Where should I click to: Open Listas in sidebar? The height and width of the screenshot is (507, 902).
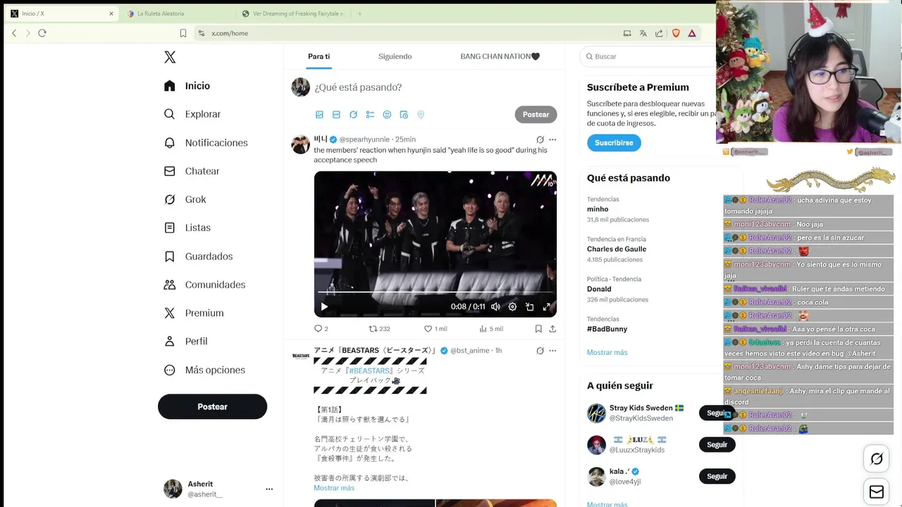click(x=187, y=227)
